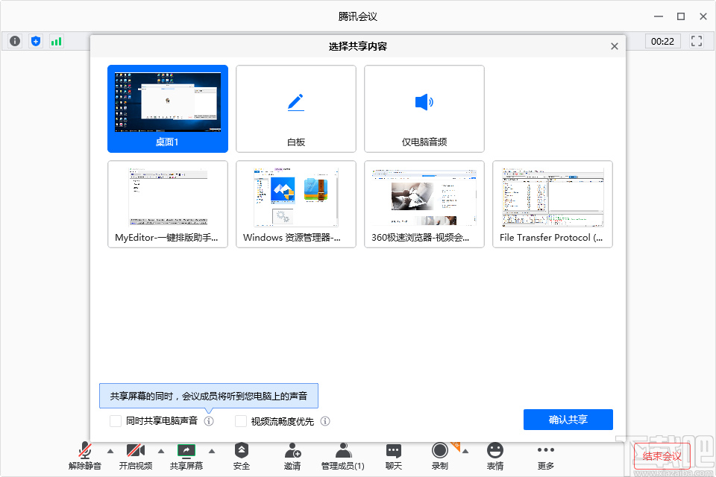Open 管理成员(1) member panel
The width and height of the screenshot is (716, 477).
pos(343,456)
